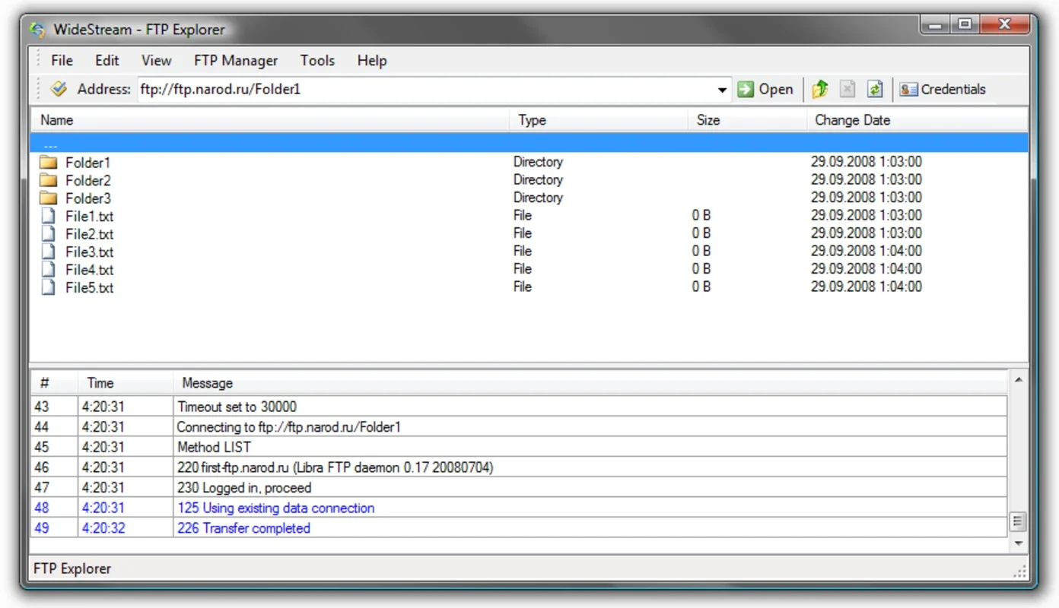1059x608 pixels.
Task: Select the File4.txt name
Action: (x=89, y=270)
